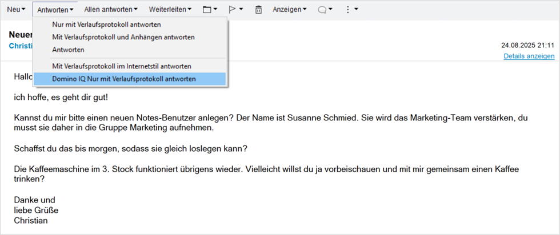Select Domino IQ Nur mit Verlaufsprotokoll antworten
The height and width of the screenshot is (235, 560).
(x=124, y=79)
